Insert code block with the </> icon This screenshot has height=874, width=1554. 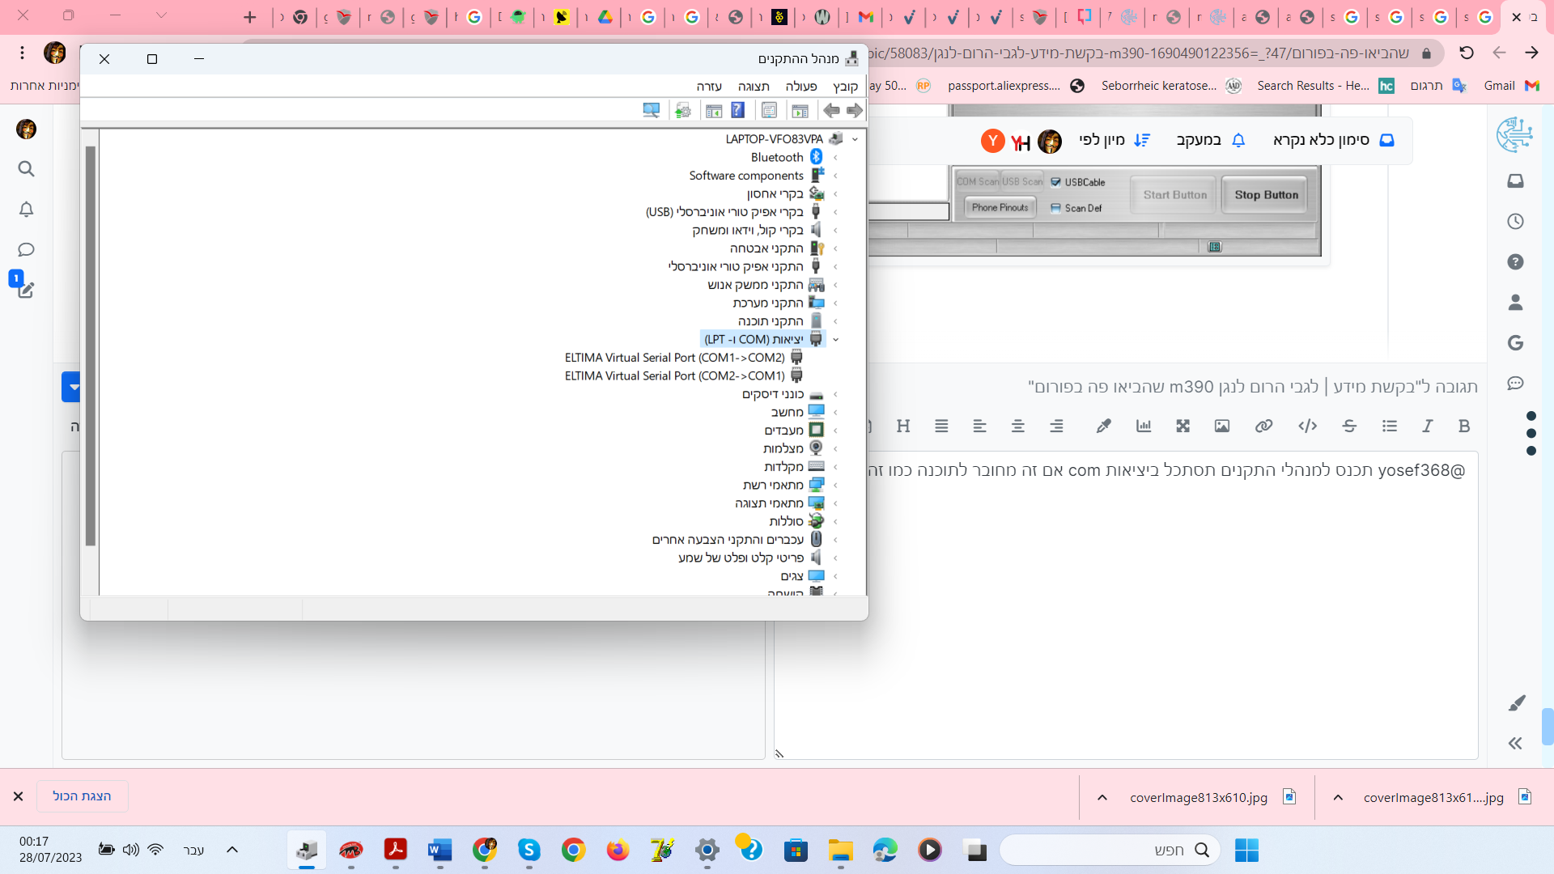1308,426
